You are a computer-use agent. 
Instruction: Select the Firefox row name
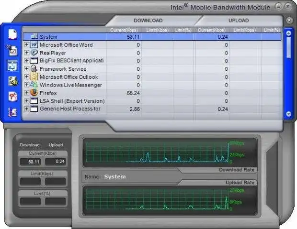pos(48,93)
